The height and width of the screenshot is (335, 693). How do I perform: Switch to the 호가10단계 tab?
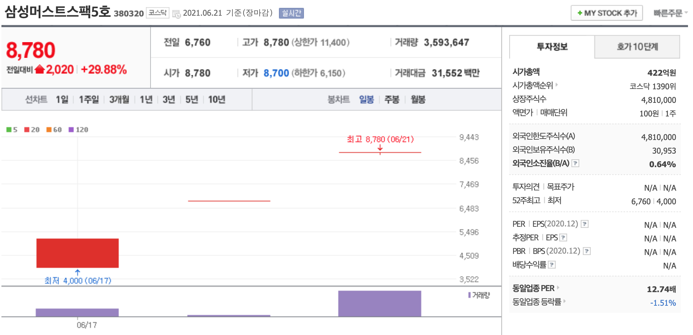tap(637, 47)
